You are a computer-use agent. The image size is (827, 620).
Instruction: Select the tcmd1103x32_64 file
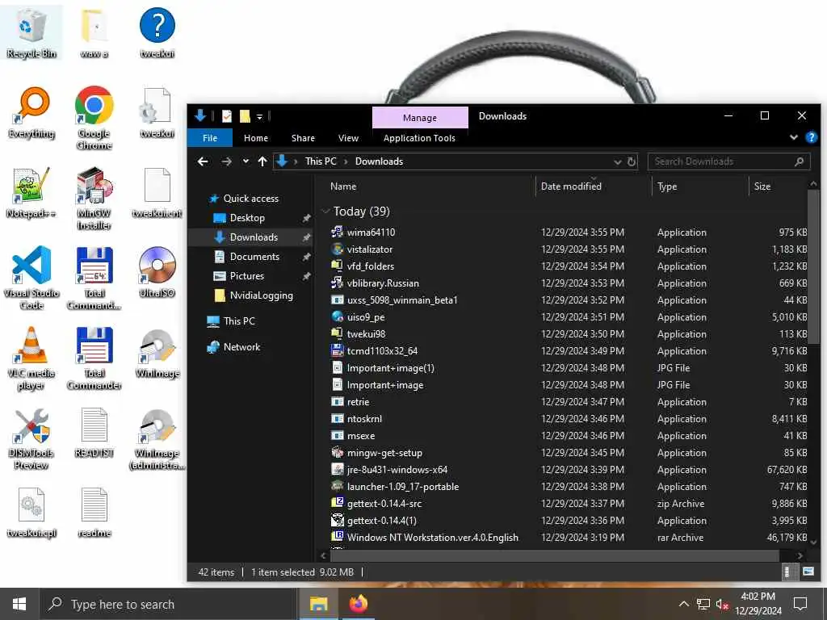coord(382,351)
